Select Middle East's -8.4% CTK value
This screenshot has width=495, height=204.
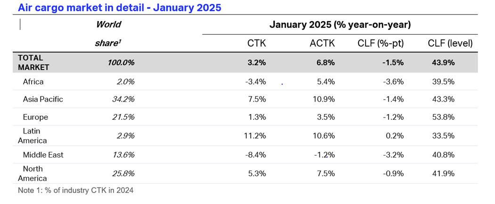(256, 155)
